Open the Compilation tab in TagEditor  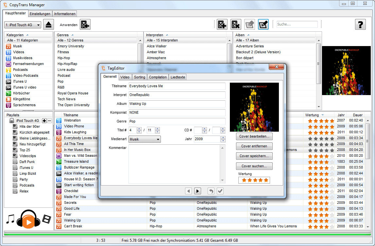pyautogui.click(x=158, y=77)
